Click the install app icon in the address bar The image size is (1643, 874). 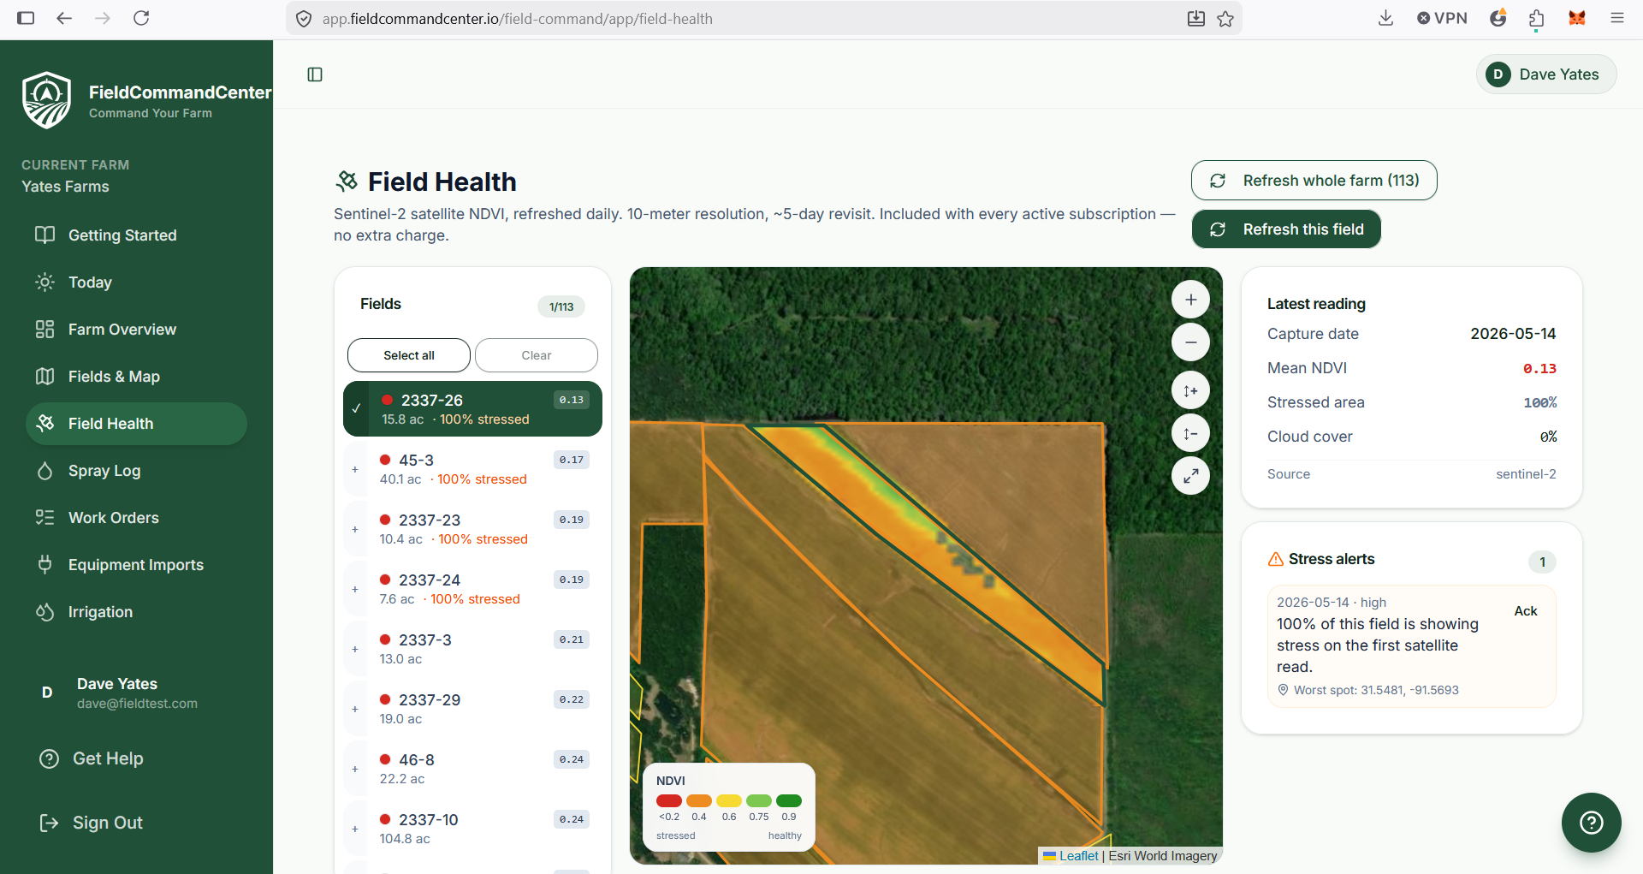coord(1195,19)
